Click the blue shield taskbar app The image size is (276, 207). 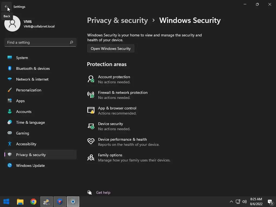pyautogui.click(x=60, y=202)
